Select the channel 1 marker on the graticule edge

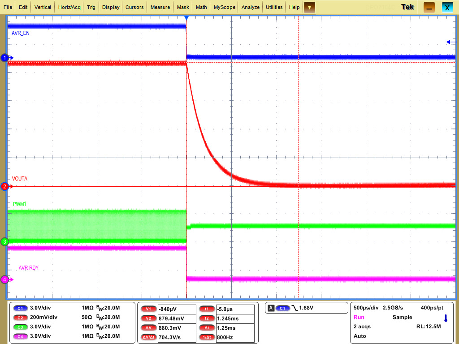(x=4, y=57)
